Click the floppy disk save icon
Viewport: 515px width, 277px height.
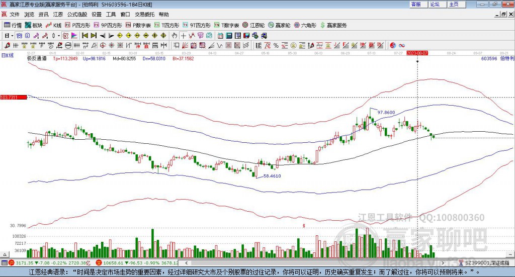click(x=246, y=36)
